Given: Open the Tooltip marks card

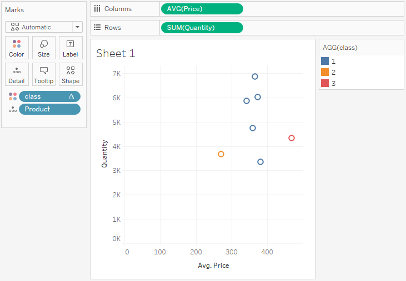Looking at the screenshot, I should [x=44, y=74].
